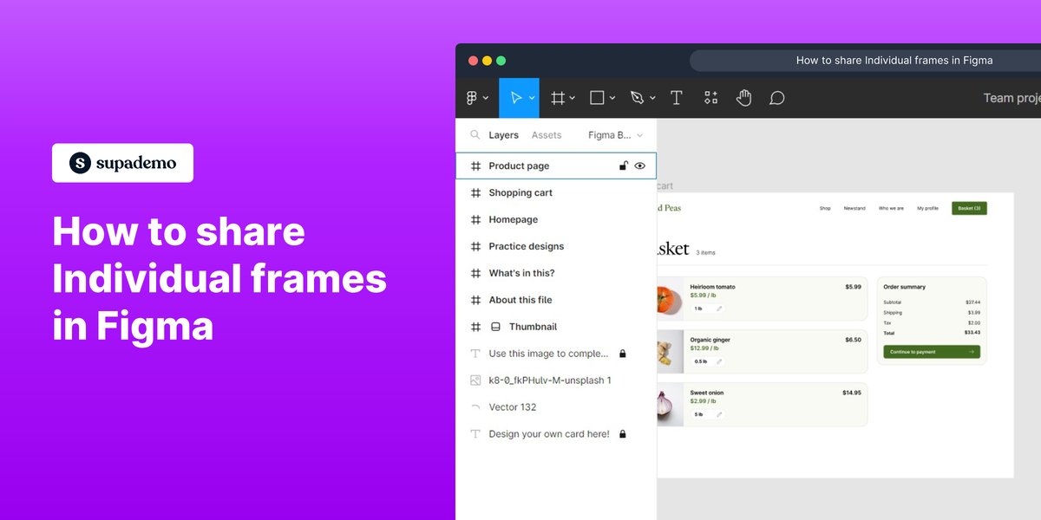Click the search icon in the layers panel
The image size is (1041, 520).
point(475,135)
